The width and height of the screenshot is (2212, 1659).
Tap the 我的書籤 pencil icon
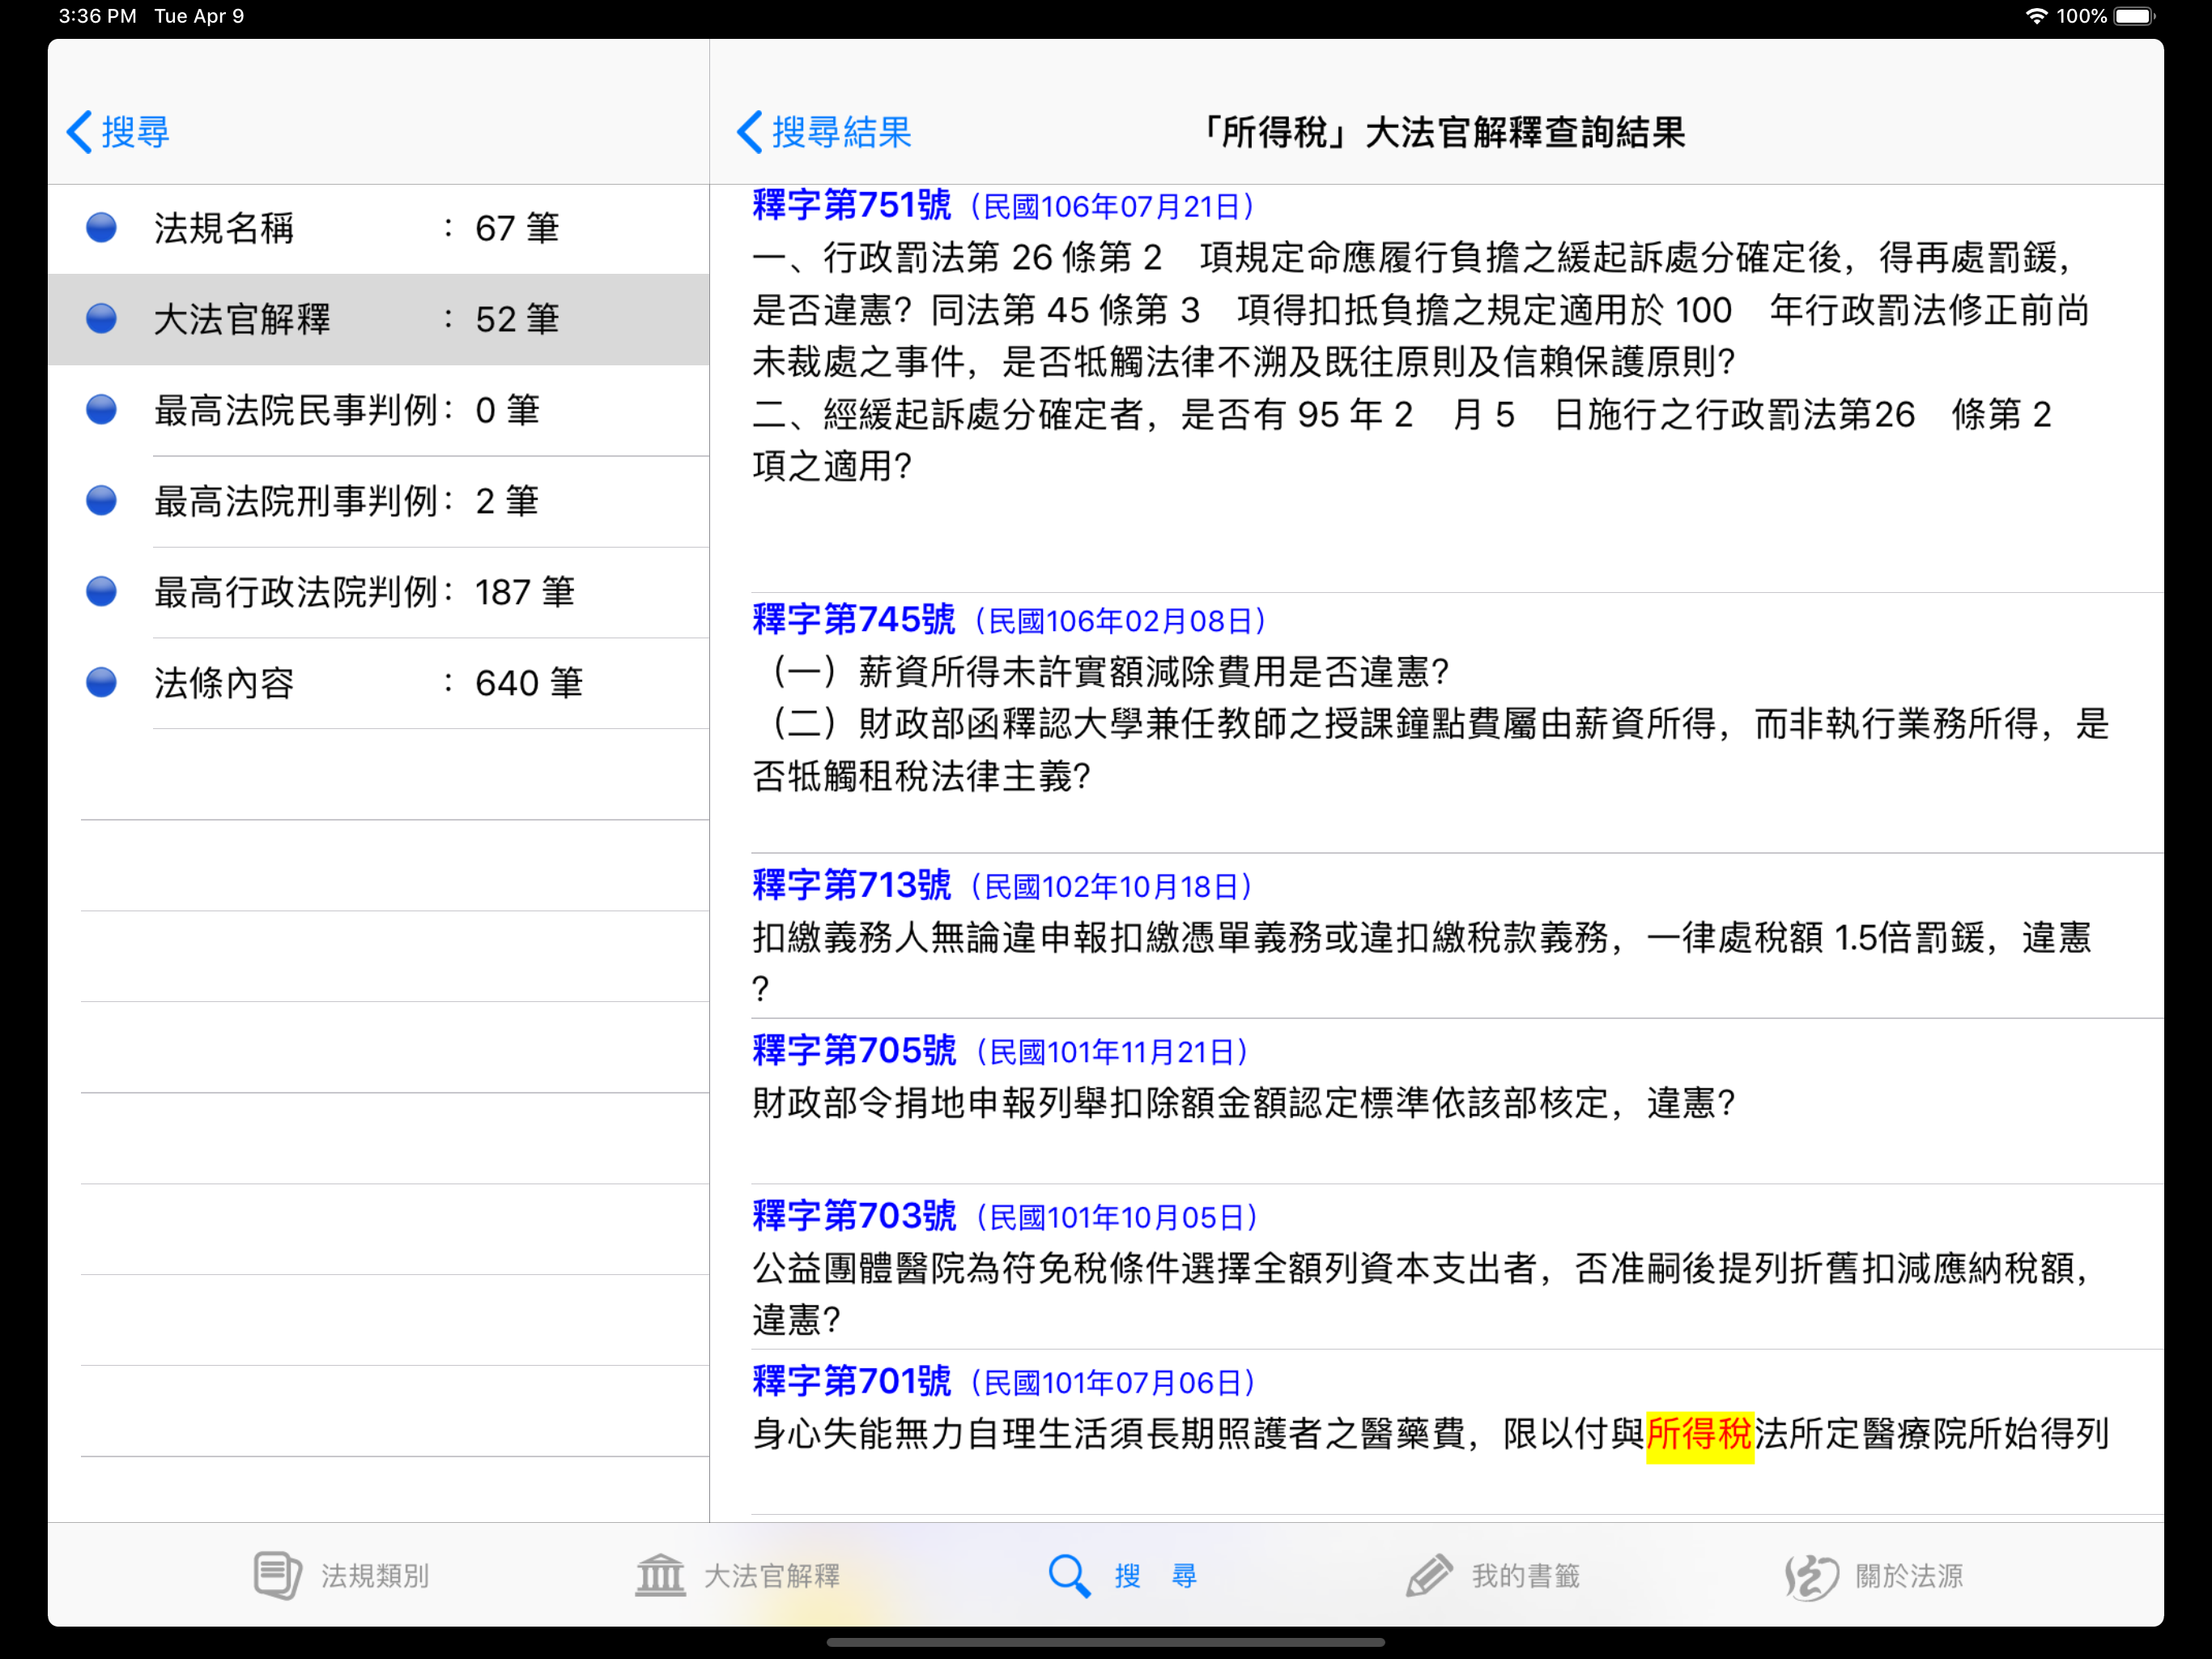tap(1429, 1575)
